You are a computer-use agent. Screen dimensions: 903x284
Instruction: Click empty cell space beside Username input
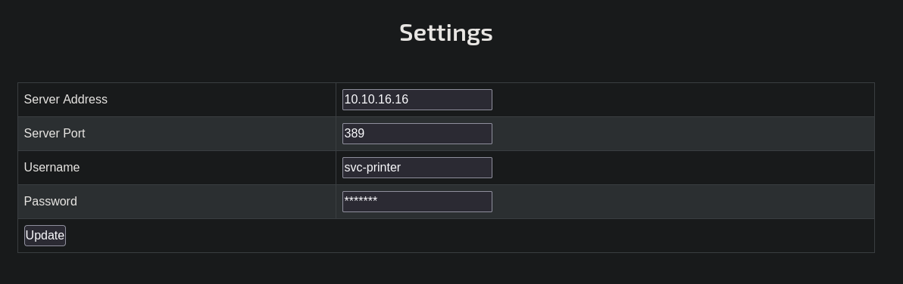pos(683,168)
